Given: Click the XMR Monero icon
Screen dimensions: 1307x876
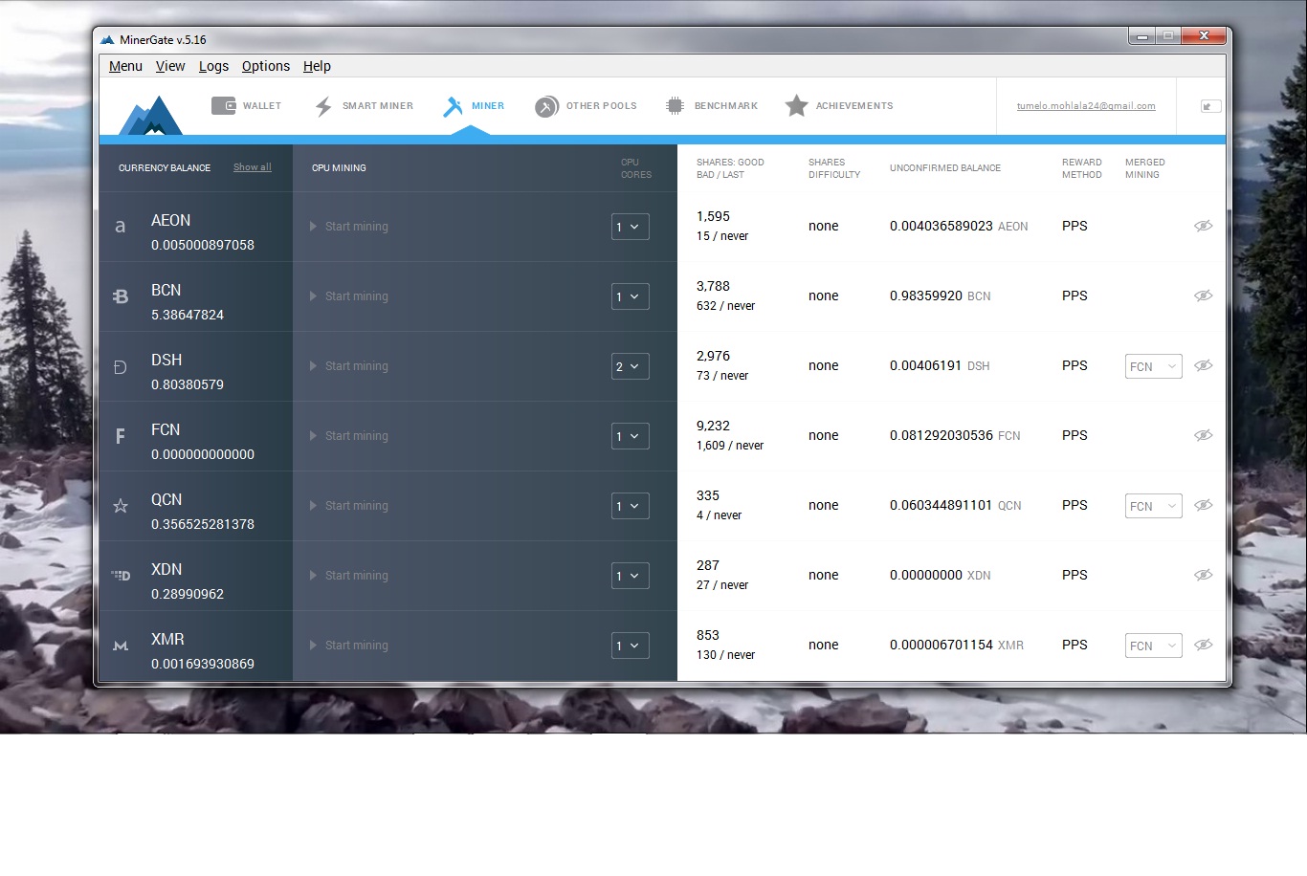Looking at the screenshot, I should point(121,646).
